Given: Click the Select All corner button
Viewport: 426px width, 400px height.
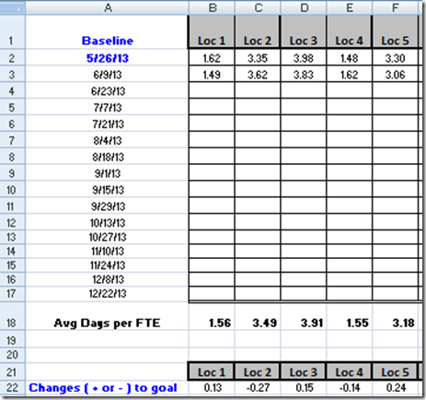Looking at the screenshot, I should pyautogui.click(x=12, y=7).
